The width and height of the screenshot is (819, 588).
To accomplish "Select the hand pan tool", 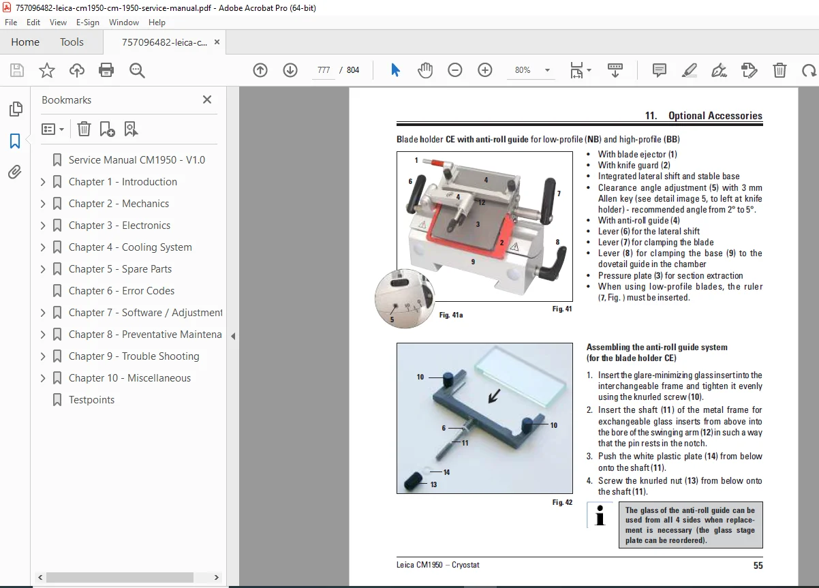I will pyautogui.click(x=425, y=70).
